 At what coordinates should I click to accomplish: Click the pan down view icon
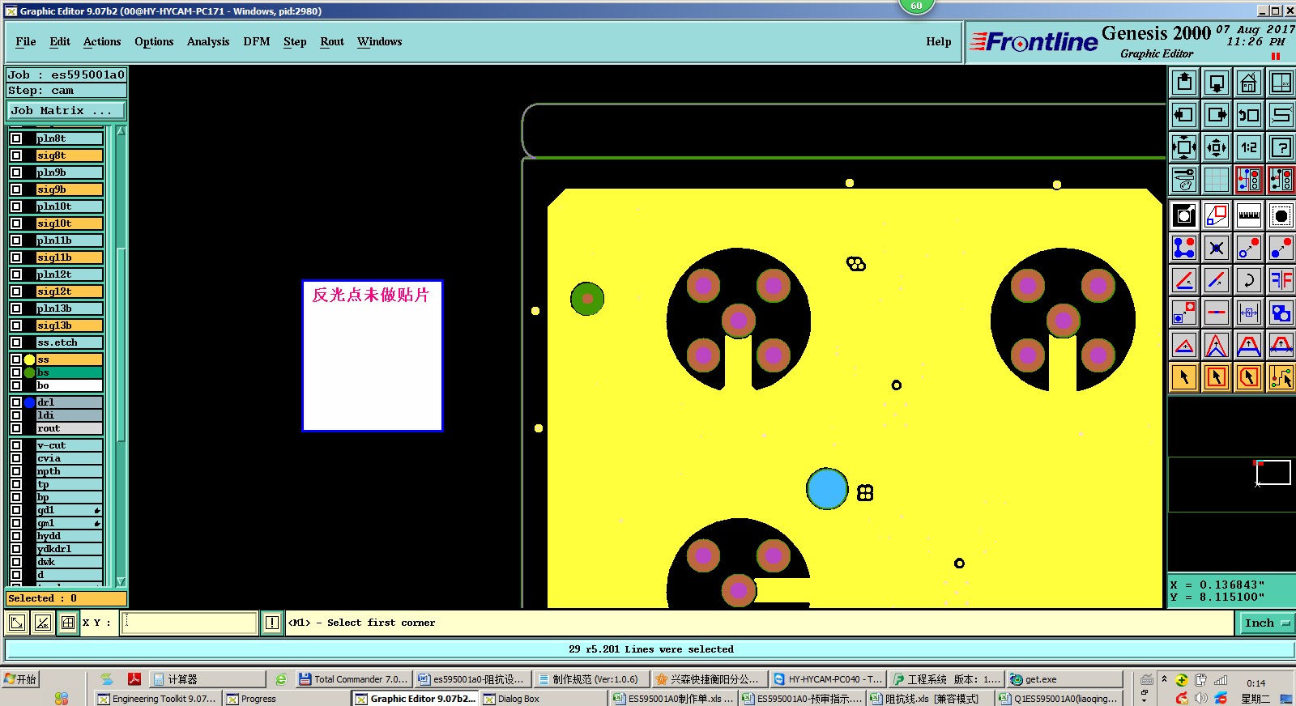coord(1217,83)
